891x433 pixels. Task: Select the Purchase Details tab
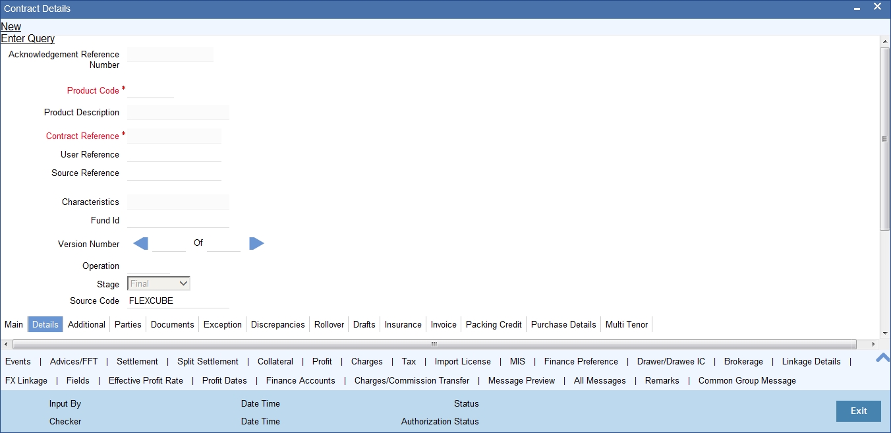pyautogui.click(x=563, y=324)
